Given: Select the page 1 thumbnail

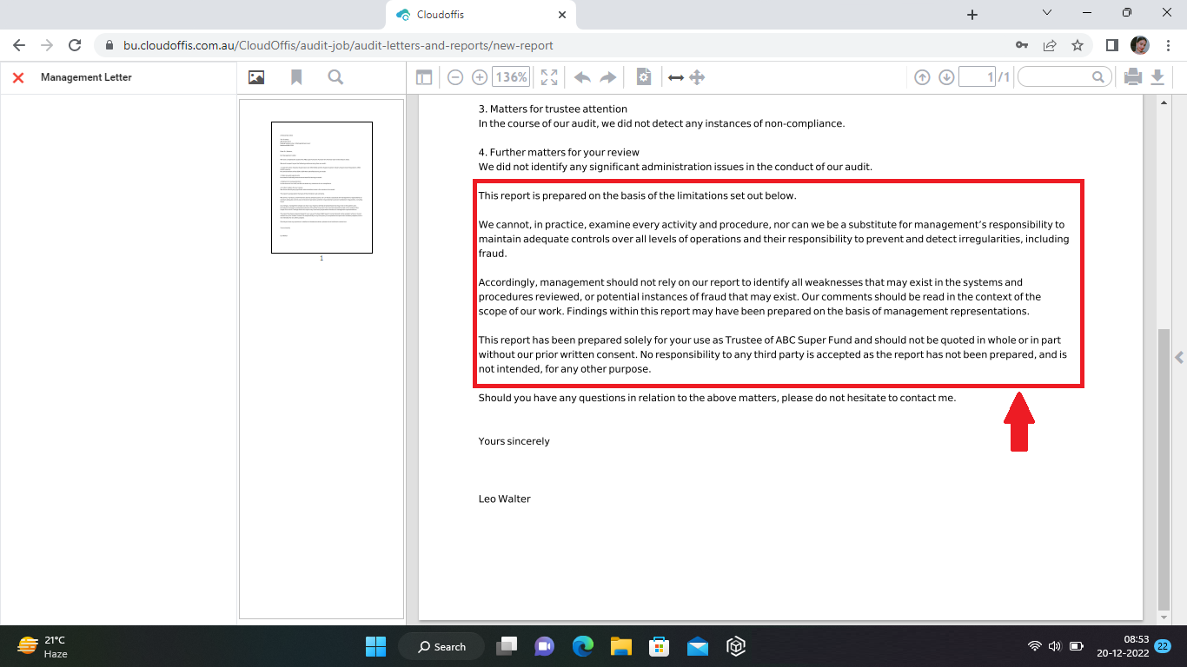Looking at the screenshot, I should pos(322,188).
